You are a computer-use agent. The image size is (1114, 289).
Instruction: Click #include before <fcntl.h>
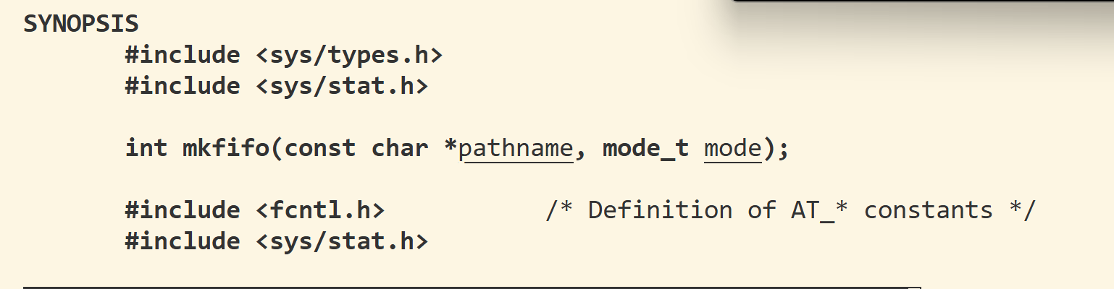point(182,210)
